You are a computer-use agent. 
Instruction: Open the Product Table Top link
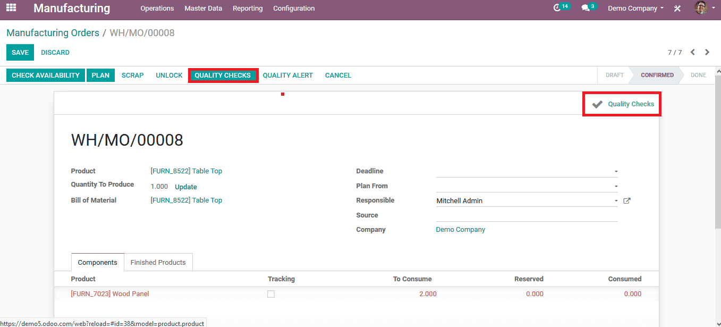[186, 171]
